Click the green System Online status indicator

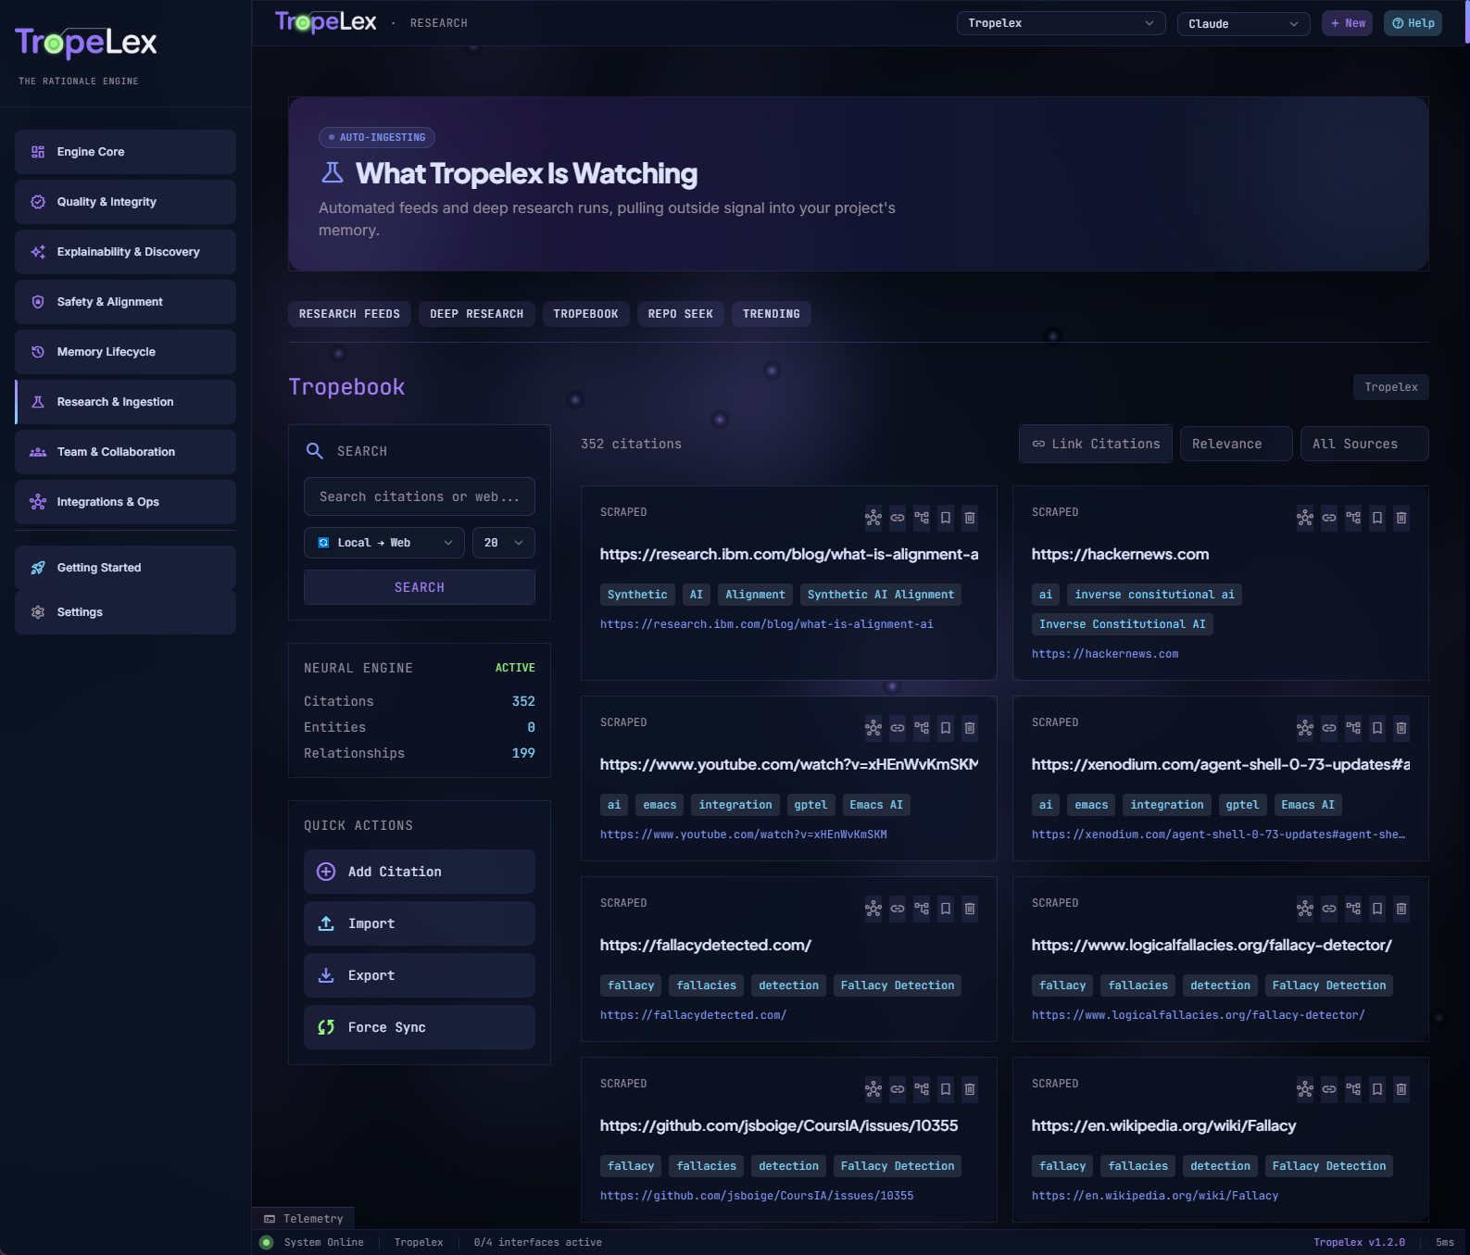(x=267, y=1243)
